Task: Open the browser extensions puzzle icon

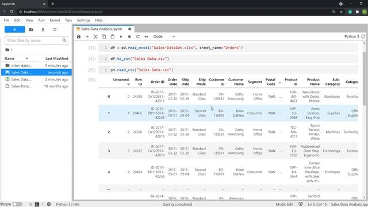Action: point(357,11)
